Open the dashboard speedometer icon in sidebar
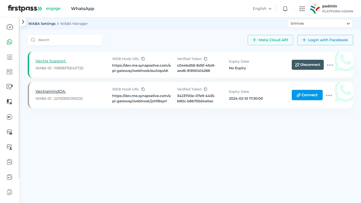The width and height of the screenshot is (361, 203). point(10,27)
